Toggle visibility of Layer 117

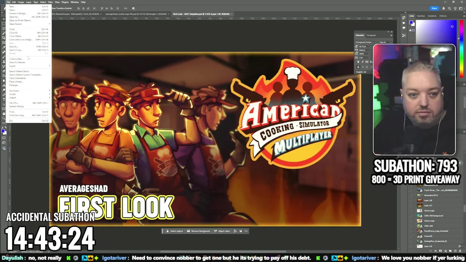[410, 206]
